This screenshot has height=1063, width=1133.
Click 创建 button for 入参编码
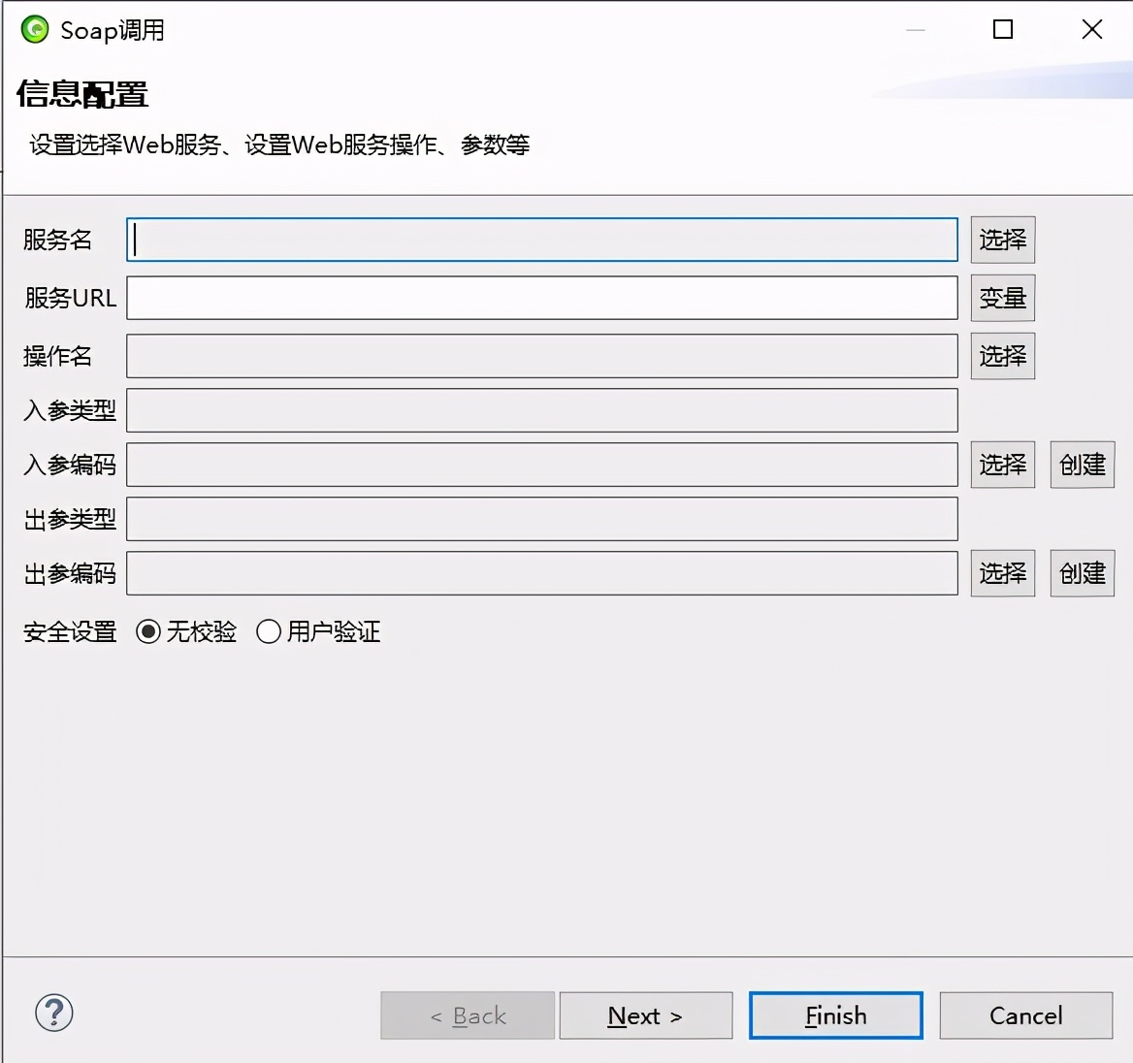1082,465
